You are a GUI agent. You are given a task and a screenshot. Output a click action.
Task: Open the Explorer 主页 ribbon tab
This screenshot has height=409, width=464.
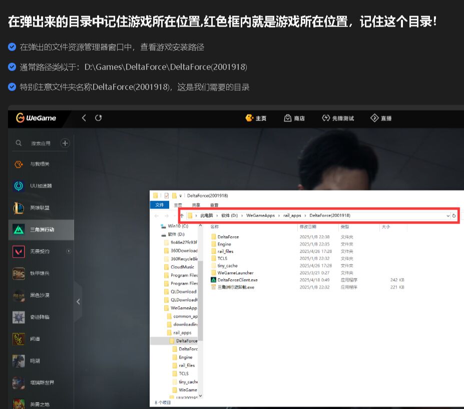[178, 205]
